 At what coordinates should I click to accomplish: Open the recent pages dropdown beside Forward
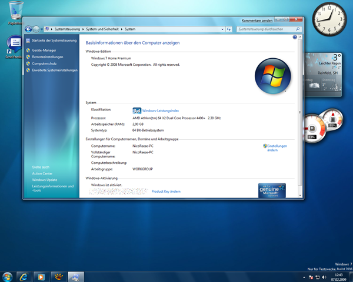[x=42, y=29]
